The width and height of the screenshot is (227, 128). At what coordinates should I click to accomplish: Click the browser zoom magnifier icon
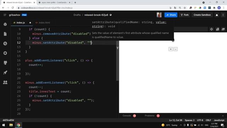(x=180, y=8)
